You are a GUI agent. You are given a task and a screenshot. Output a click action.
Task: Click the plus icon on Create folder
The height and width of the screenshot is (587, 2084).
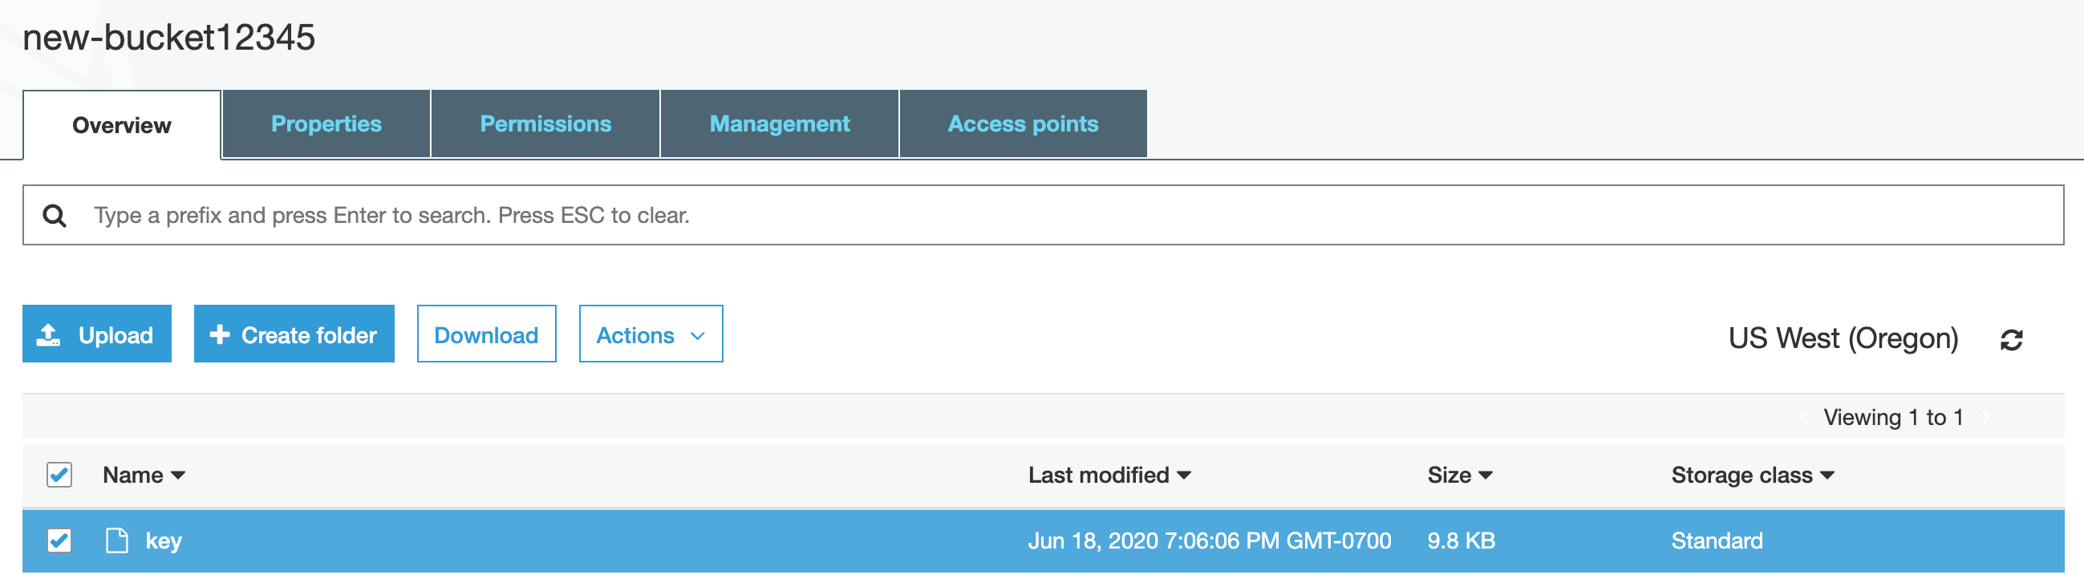point(219,334)
